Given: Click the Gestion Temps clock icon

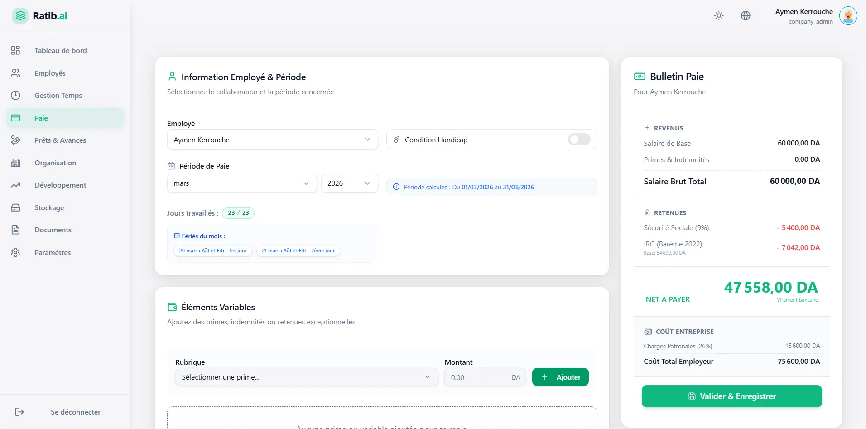Looking at the screenshot, I should pos(16,95).
